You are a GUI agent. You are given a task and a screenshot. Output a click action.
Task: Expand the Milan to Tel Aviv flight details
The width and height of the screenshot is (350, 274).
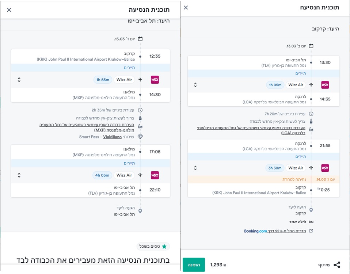click(x=19, y=175)
